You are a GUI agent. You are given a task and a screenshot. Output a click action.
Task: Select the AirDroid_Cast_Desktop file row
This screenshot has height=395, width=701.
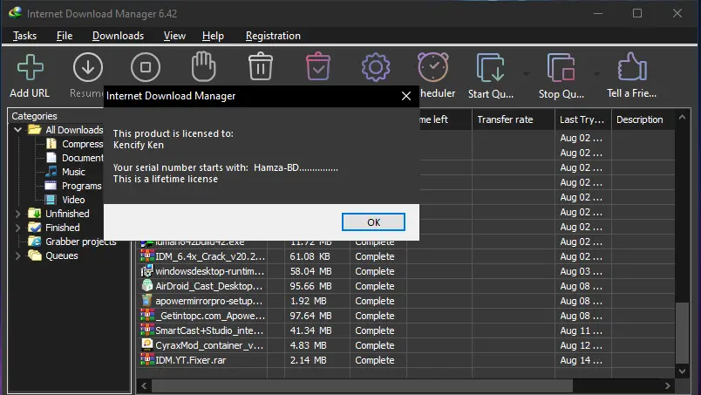coord(407,286)
